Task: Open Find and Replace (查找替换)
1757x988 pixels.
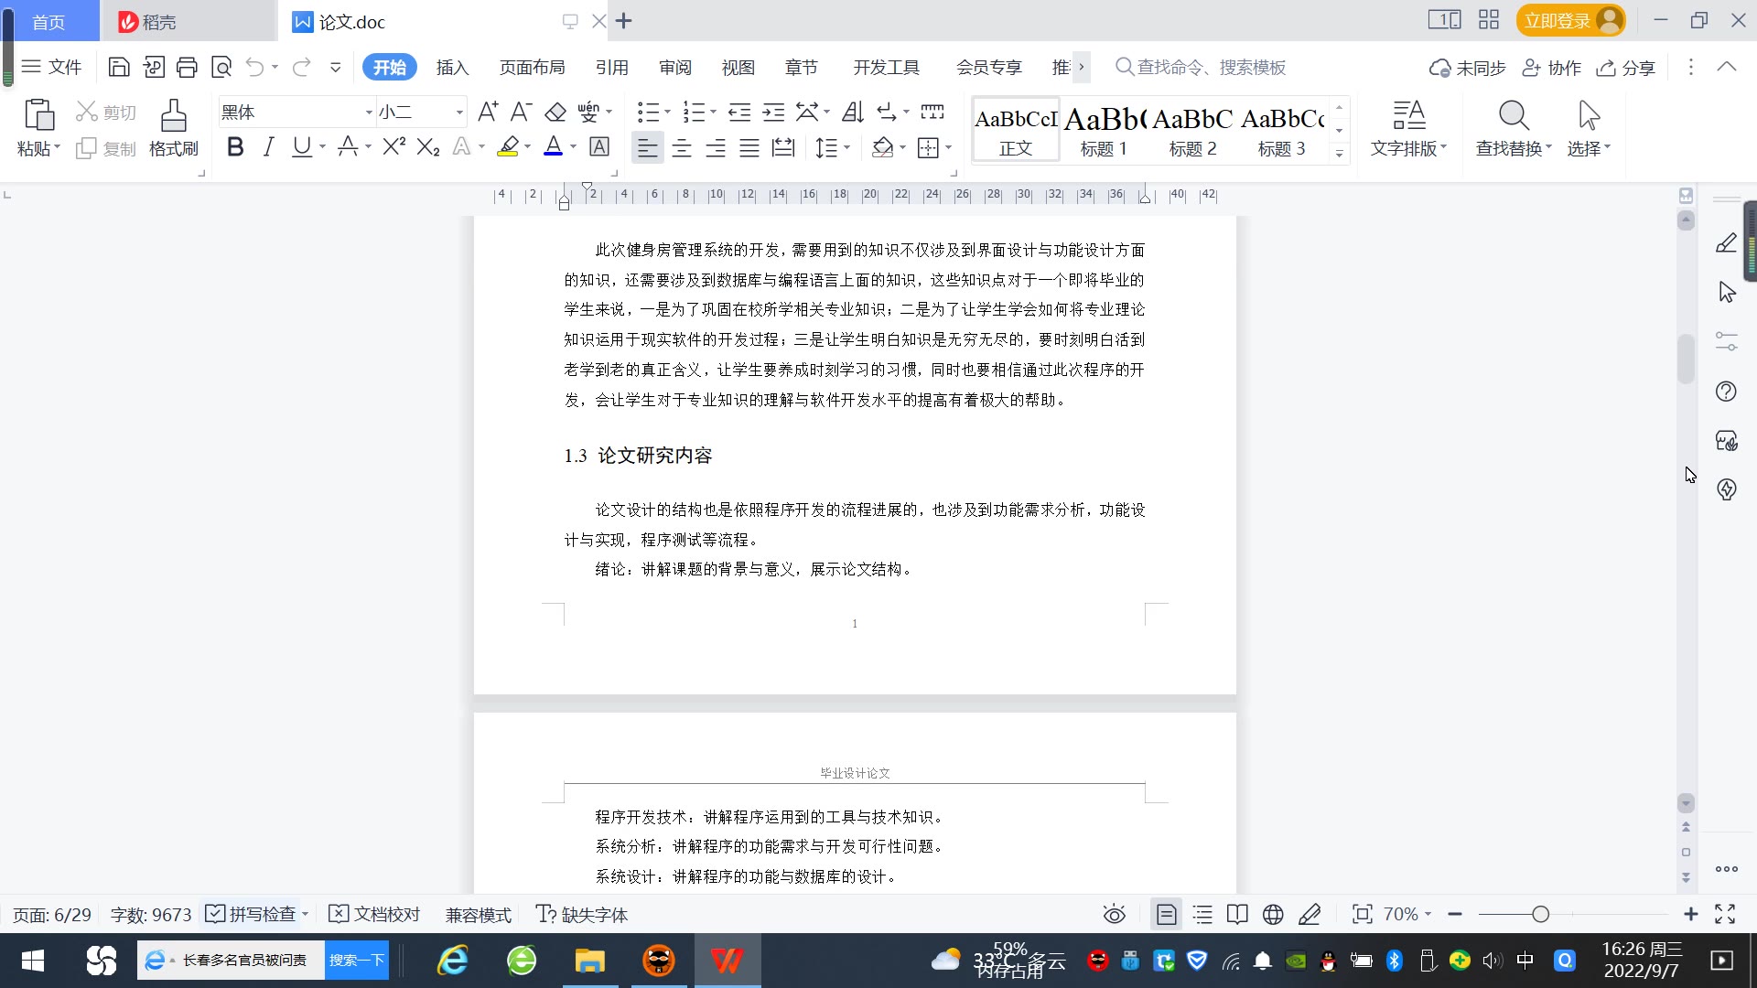Action: (1513, 127)
